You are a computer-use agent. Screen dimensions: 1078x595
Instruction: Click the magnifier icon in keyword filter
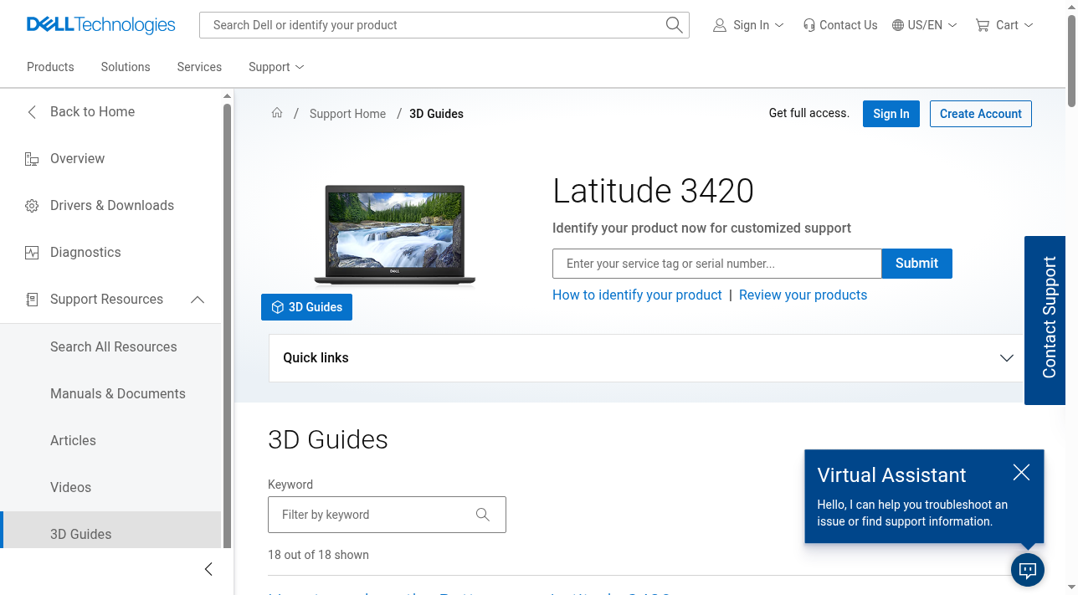pyautogui.click(x=483, y=515)
